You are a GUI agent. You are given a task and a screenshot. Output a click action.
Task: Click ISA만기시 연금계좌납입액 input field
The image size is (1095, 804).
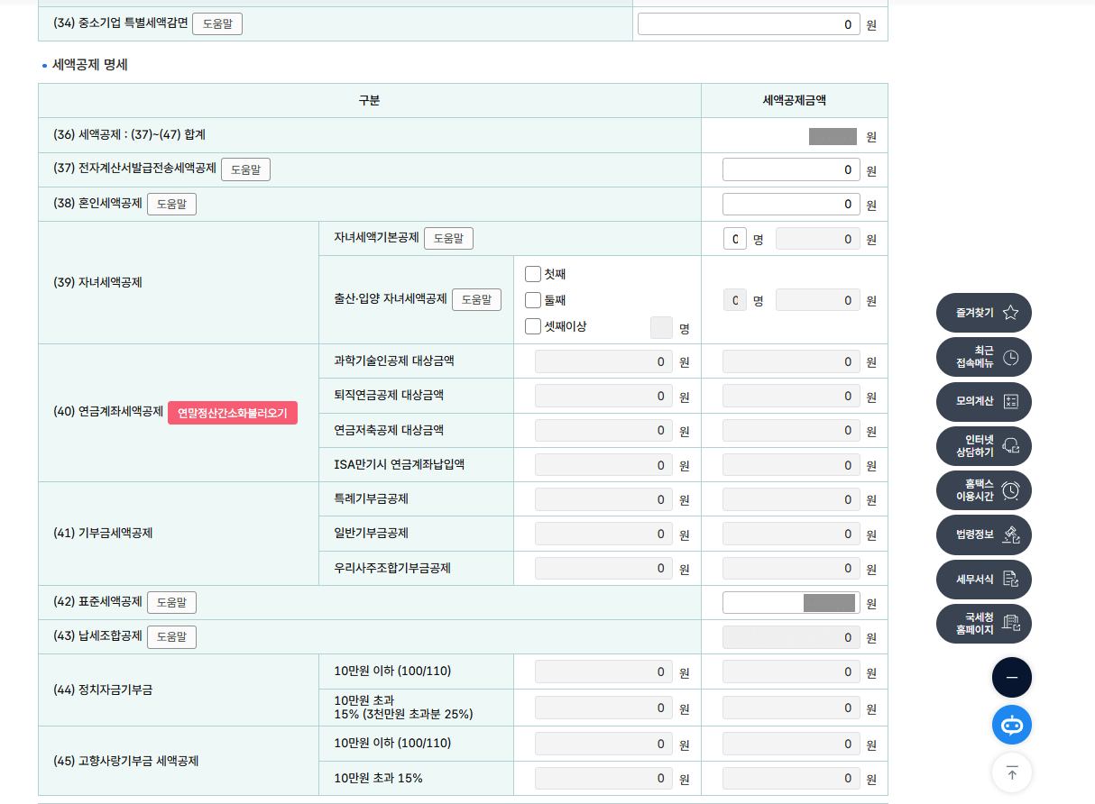[603, 465]
